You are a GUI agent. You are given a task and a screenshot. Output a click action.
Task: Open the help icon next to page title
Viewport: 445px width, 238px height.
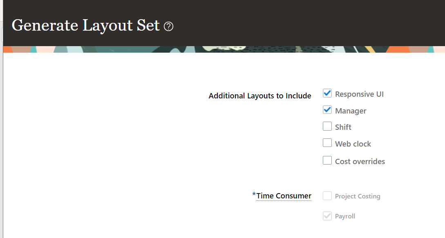click(169, 27)
